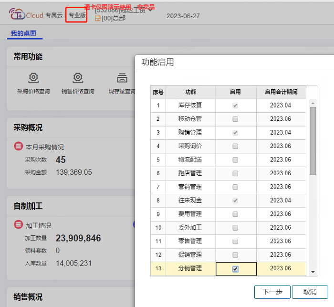Select the 费用管理 function cell
The width and height of the screenshot is (334, 307).
tap(191, 214)
